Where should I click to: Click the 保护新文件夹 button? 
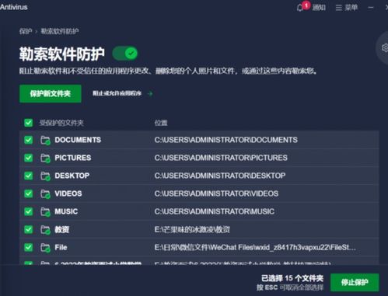pos(51,94)
